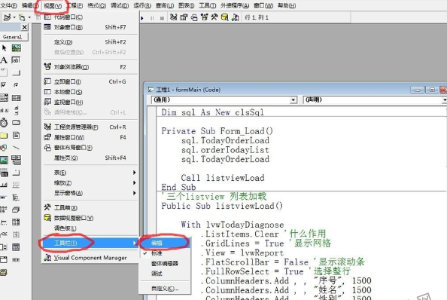Expand the 显示窗格(A) submenu
This screenshot has width=447, height=300.
(x=90, y=193)
